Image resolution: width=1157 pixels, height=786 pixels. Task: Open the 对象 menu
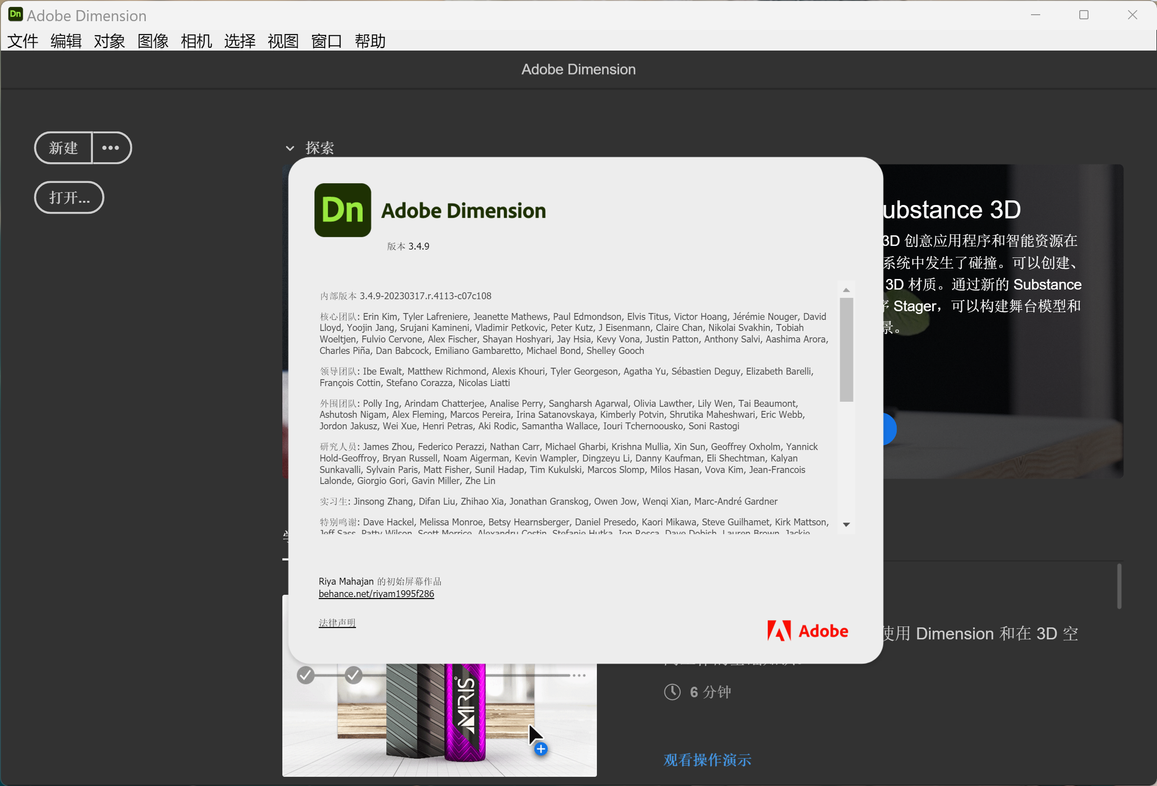[x=109, y=41]
